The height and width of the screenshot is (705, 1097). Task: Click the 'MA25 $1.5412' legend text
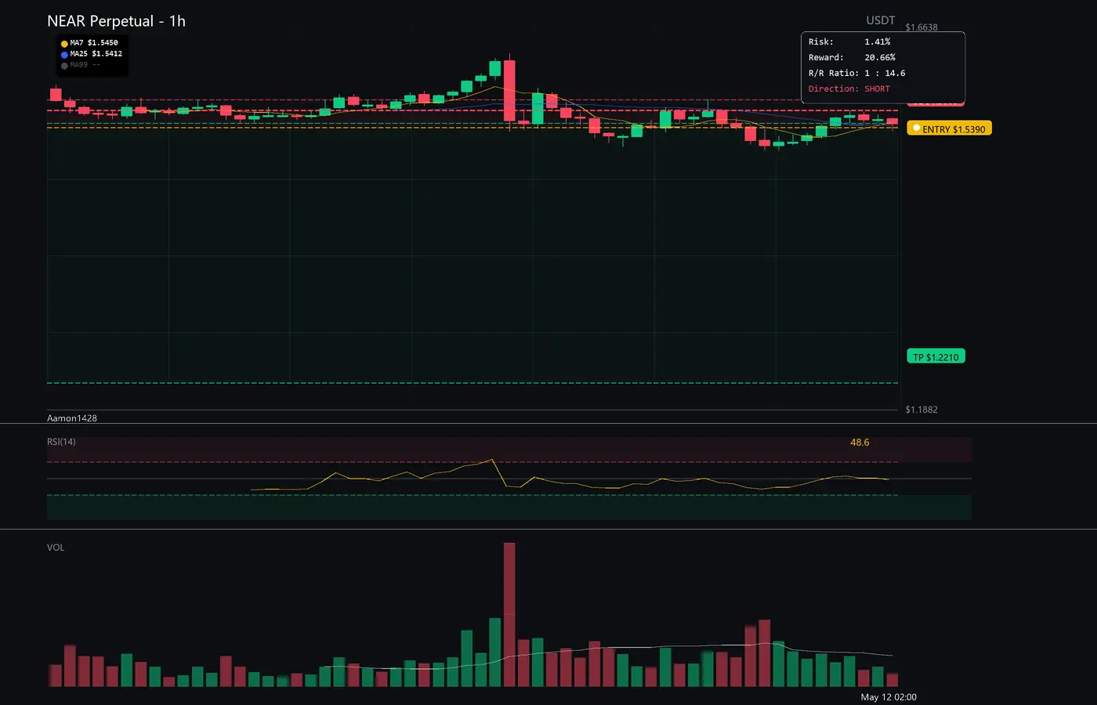[x=96, y=54]
